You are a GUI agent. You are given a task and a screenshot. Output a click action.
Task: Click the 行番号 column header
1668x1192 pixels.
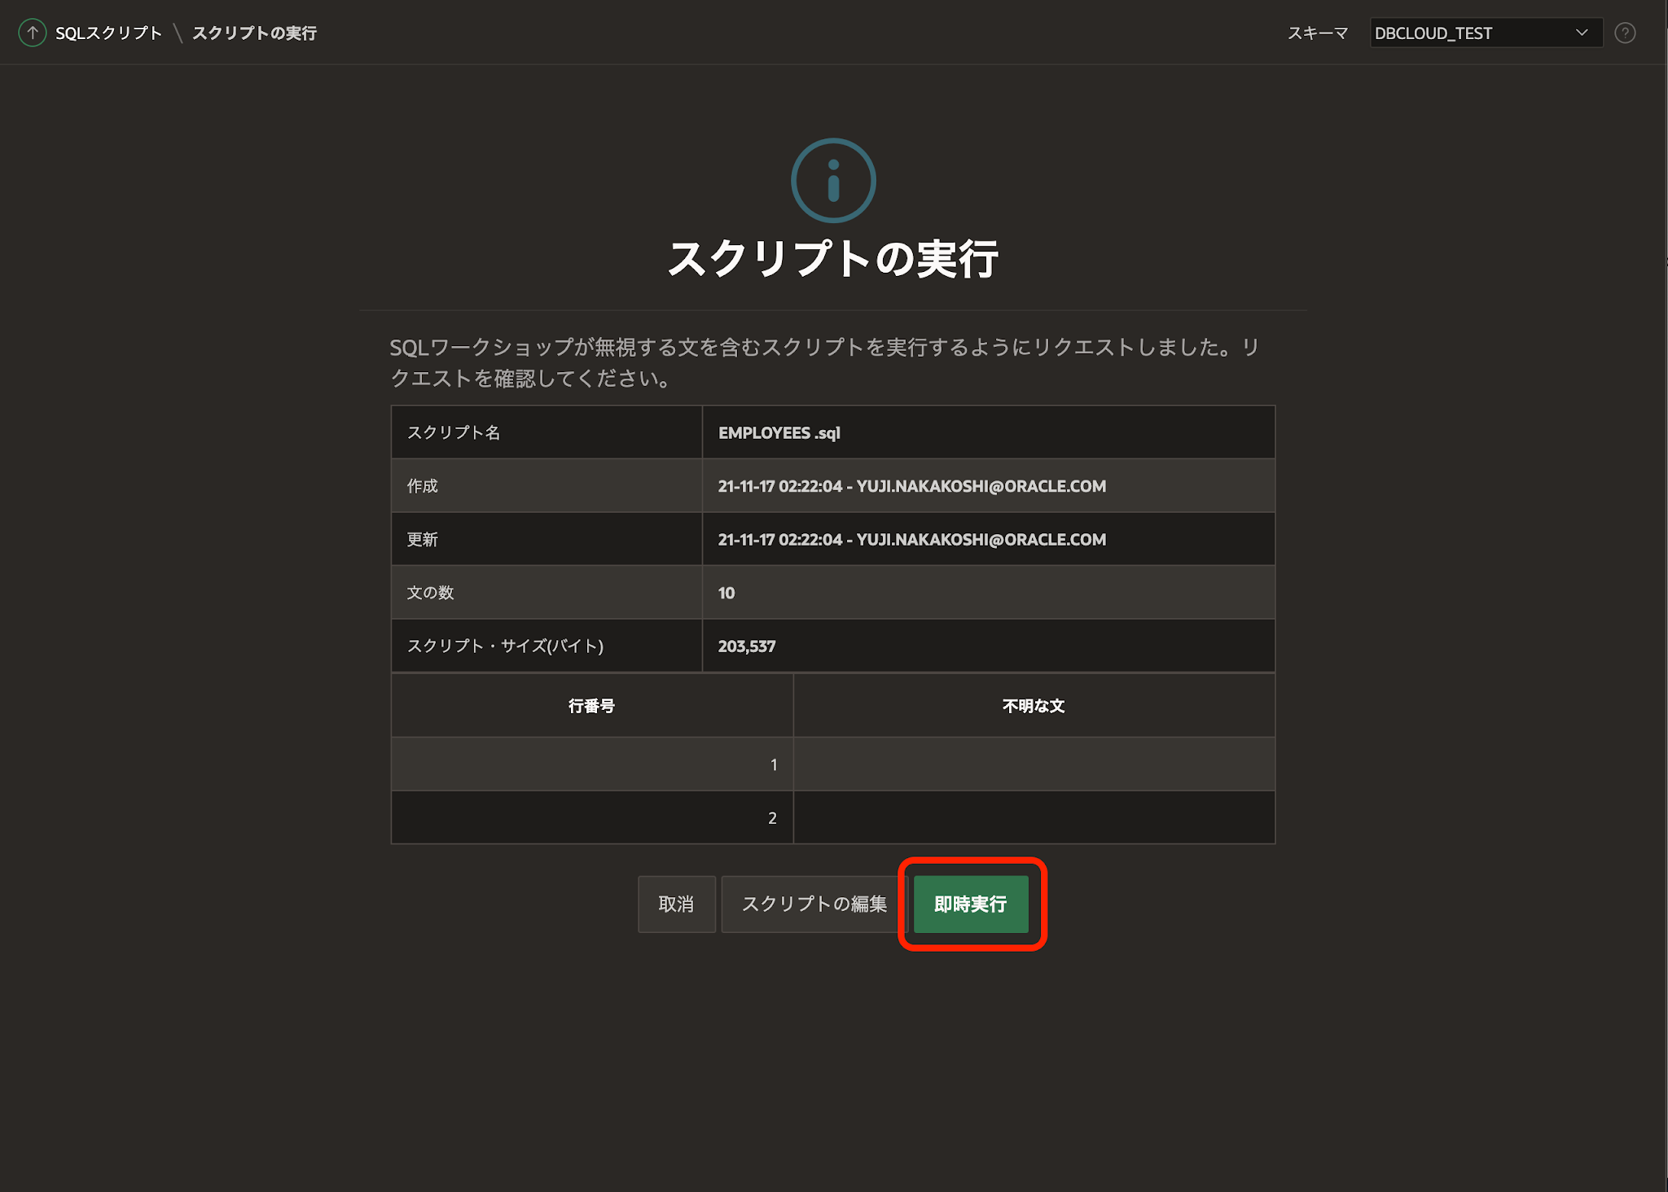[x=591, y=706]
